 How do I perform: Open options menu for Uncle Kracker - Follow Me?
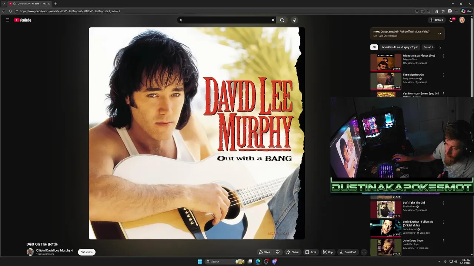(x=443, y=222)
